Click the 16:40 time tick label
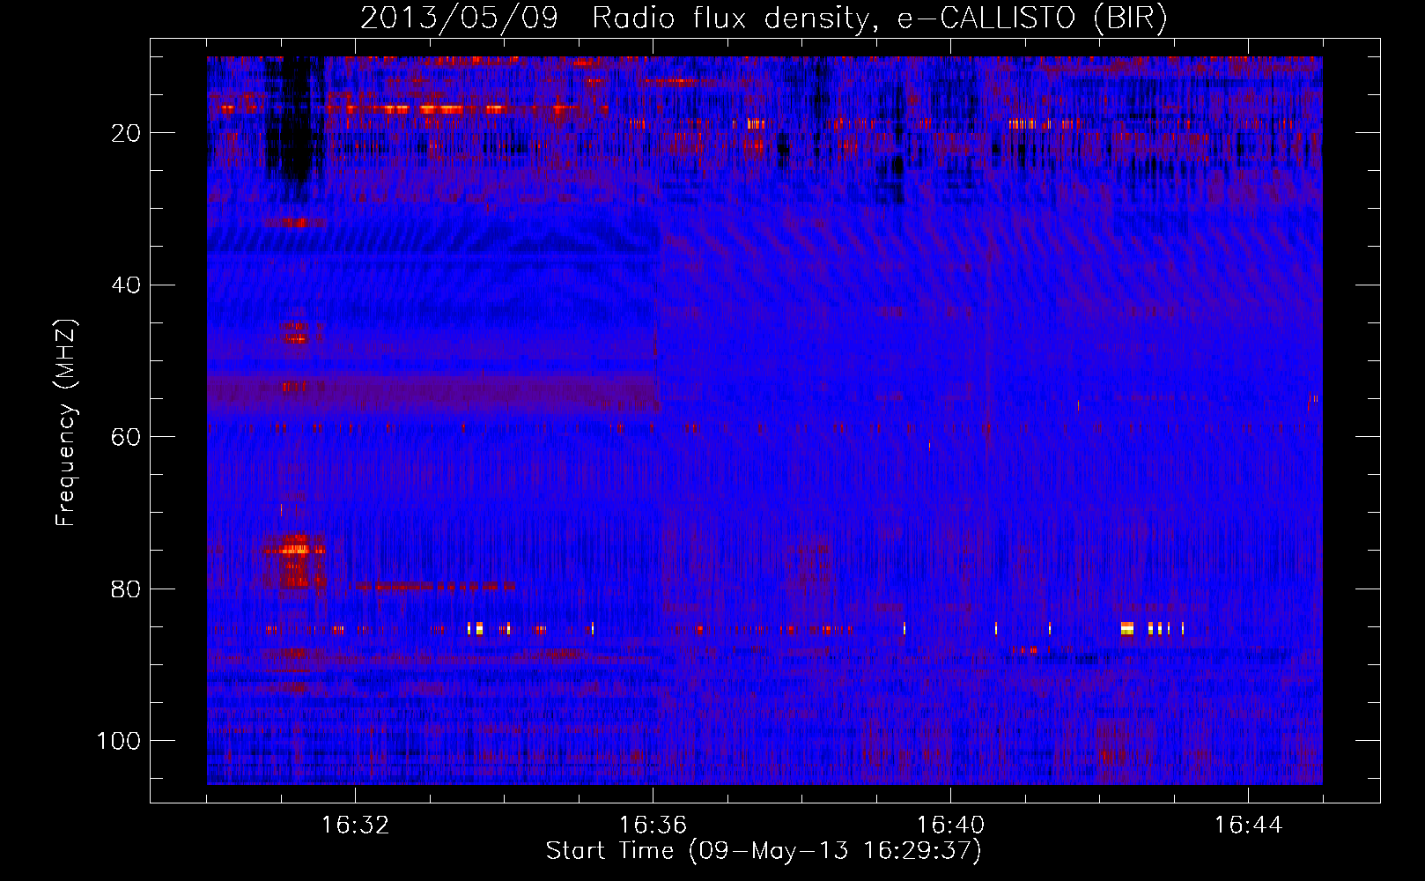Screen dimensions: 1425x881 950,825
